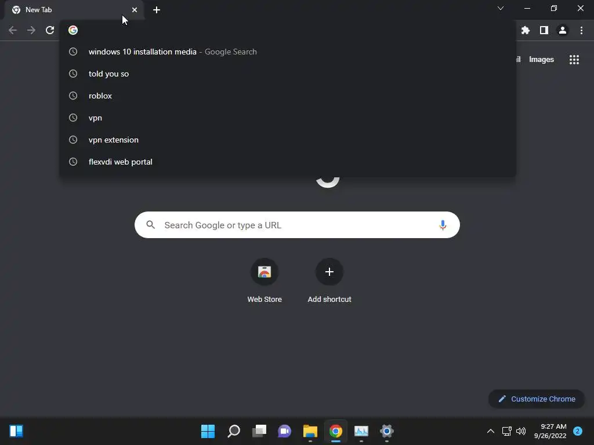Click clock icon beside 'roblox'
The image size is (594, 445).
pyautogui.click(x=73, y=96)
